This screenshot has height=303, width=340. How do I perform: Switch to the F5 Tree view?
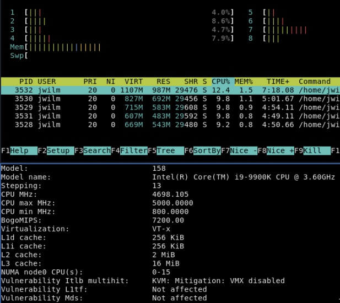(166, 150)
